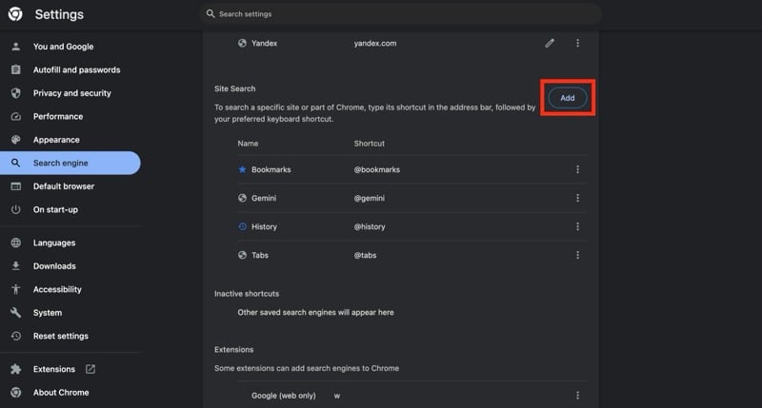
Task: Click the restore clock icon for Reset settings
Action: click(x=15, y=336)
